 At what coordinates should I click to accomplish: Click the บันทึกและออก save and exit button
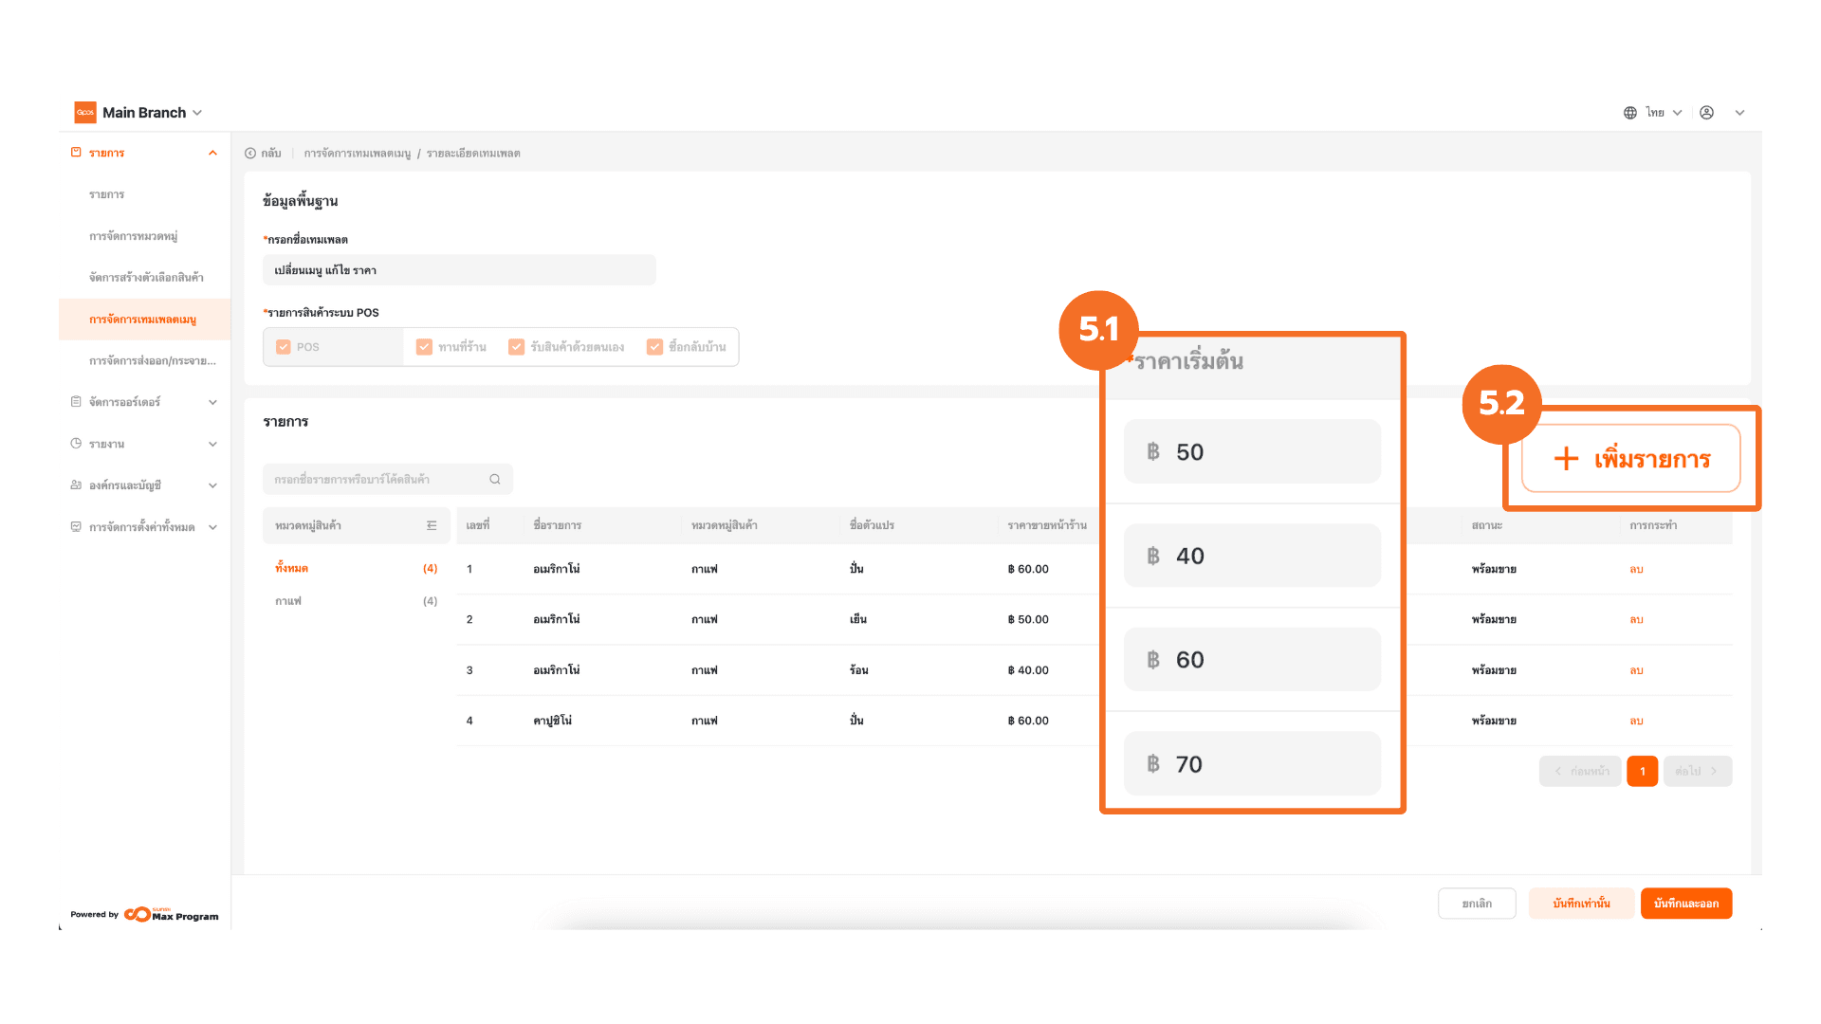click(1685, 904)
